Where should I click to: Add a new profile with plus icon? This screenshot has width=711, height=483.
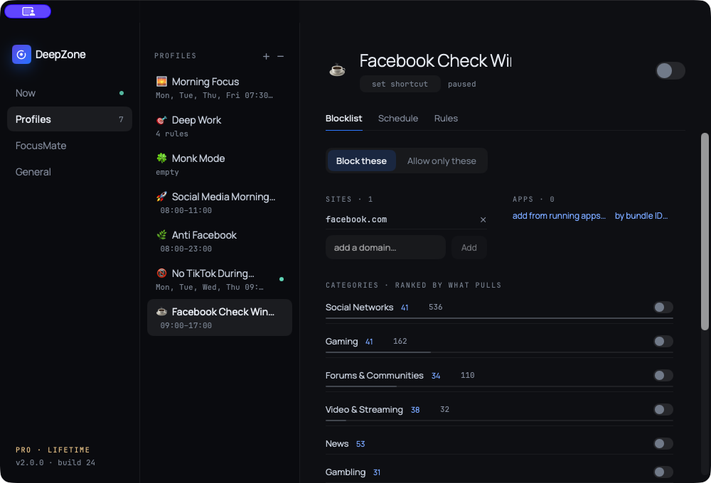click(x=266, y=56)
